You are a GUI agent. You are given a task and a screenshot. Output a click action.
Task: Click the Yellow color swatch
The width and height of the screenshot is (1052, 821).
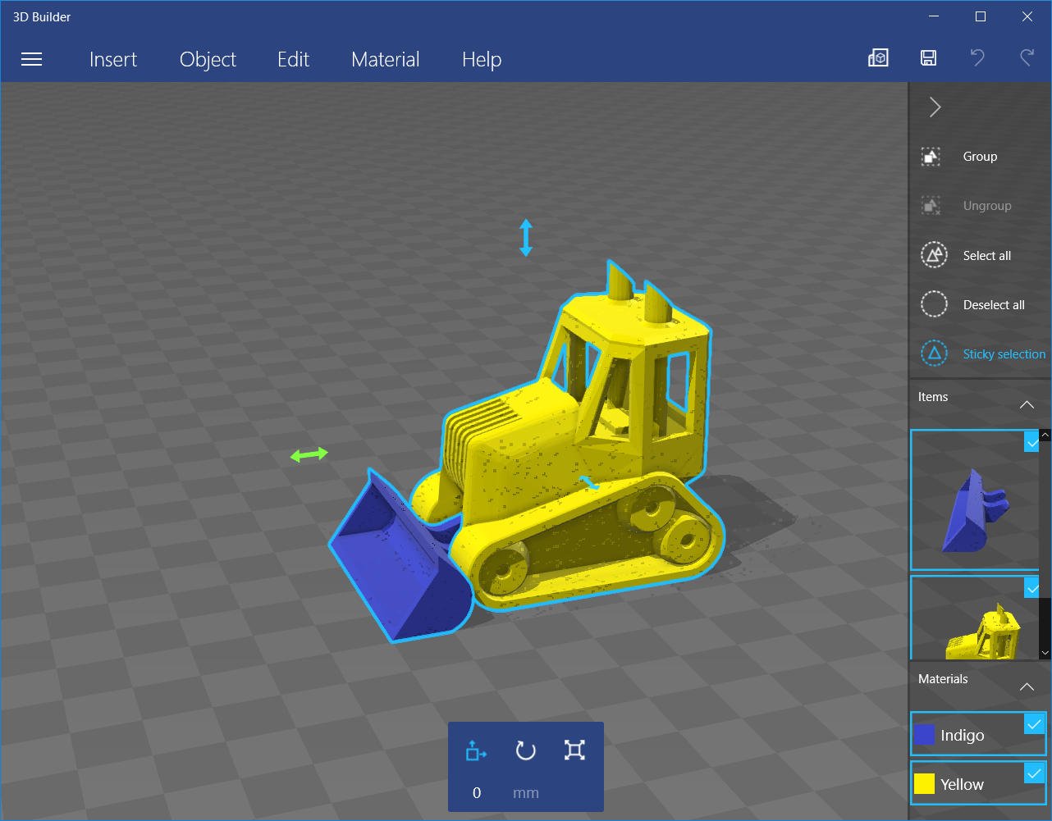click(924, 784)
